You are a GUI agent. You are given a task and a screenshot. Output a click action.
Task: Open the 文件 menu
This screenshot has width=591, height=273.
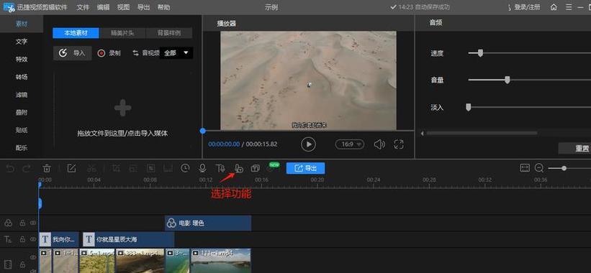pyautogui.click(x=83, y=7)
